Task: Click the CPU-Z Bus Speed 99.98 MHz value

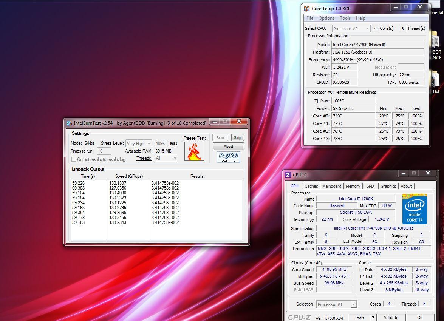Action: pyautogui.click(x=334, y=283)
